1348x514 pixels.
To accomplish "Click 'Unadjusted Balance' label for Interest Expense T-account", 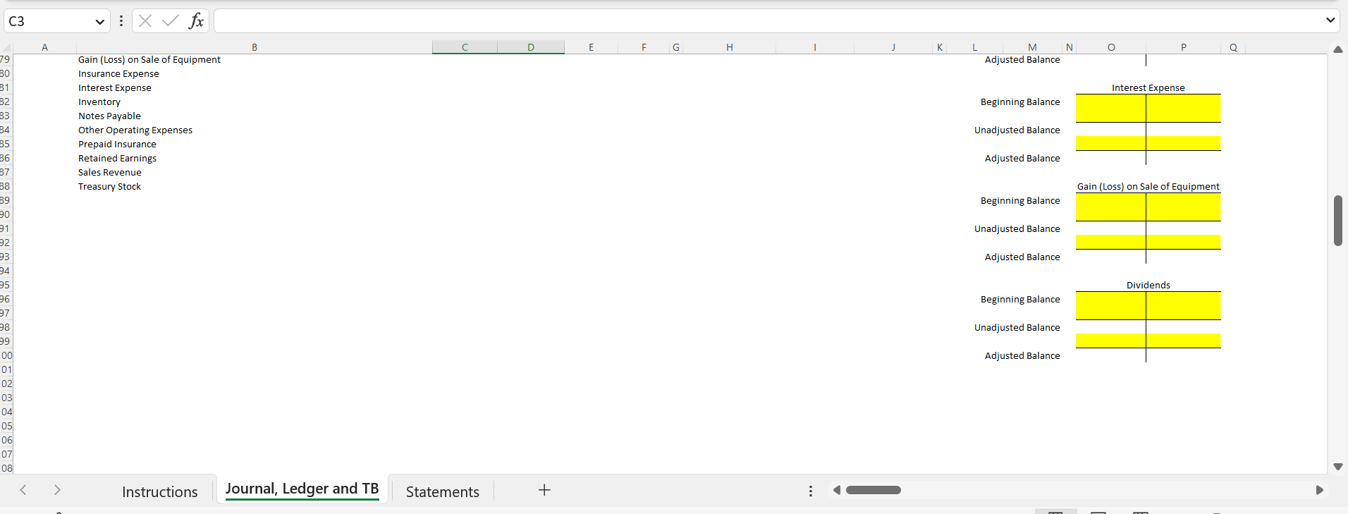I will 1017,130.
